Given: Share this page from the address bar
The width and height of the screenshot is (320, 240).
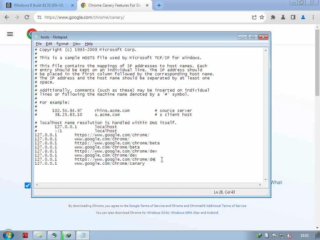Looking at the screenshot, I should pyautogui.click(x=254, y=17).
